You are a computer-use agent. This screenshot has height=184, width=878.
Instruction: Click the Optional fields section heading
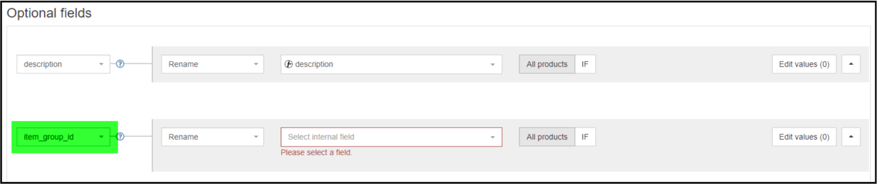click(x=49, y=13)
